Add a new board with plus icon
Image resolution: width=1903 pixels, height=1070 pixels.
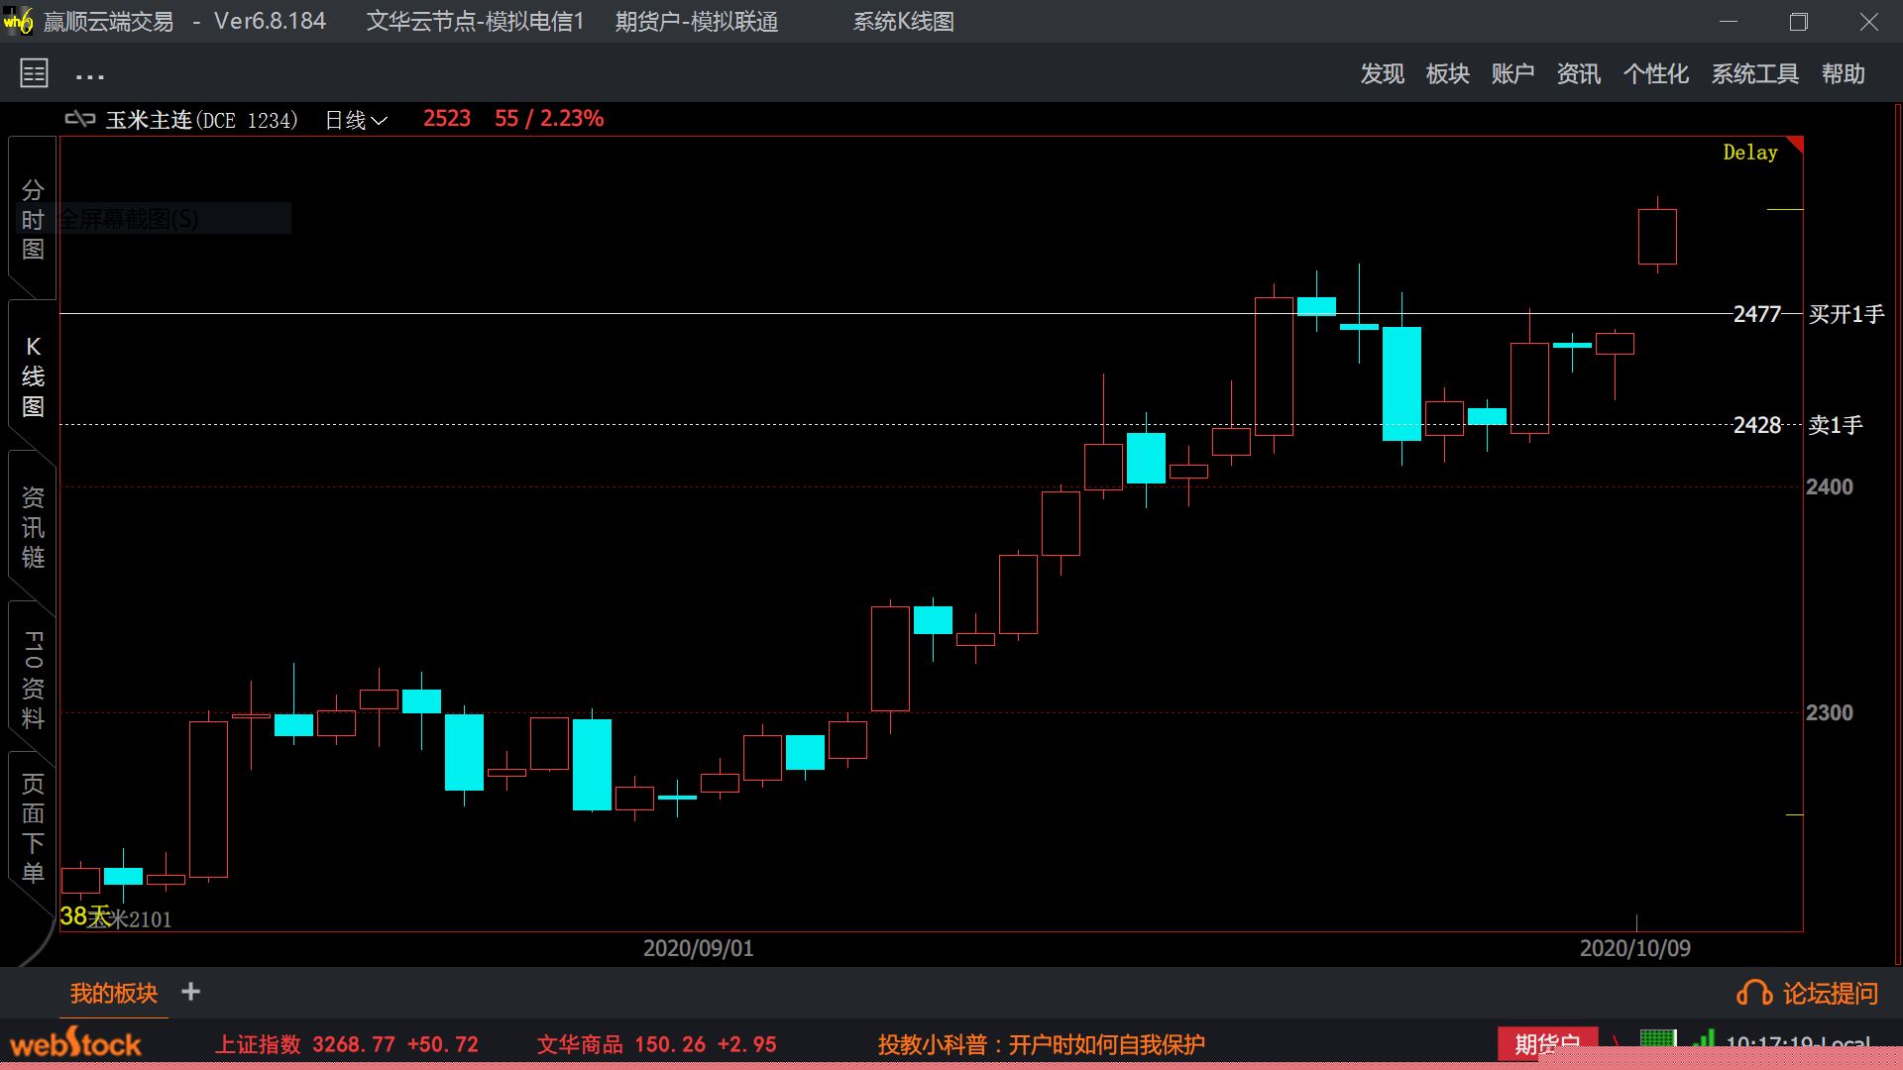191,992
